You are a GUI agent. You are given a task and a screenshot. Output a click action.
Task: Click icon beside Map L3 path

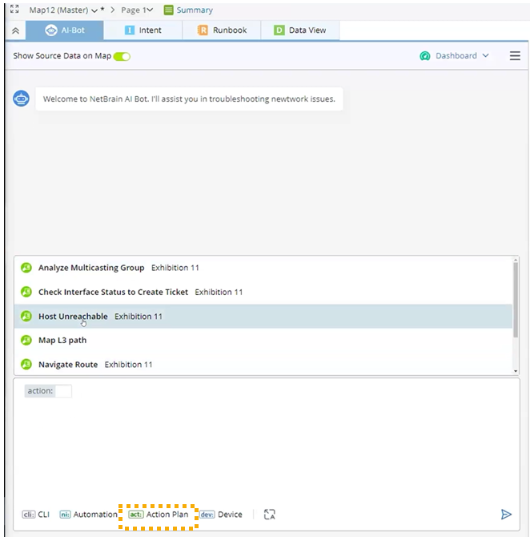tap(26, 340)
